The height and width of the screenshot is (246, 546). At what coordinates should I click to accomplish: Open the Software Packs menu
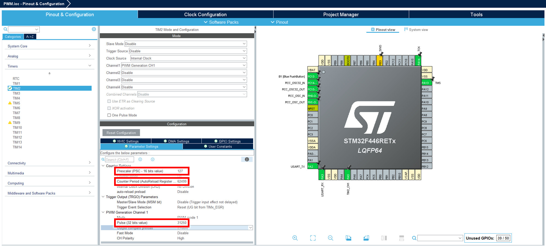(221, 22)
